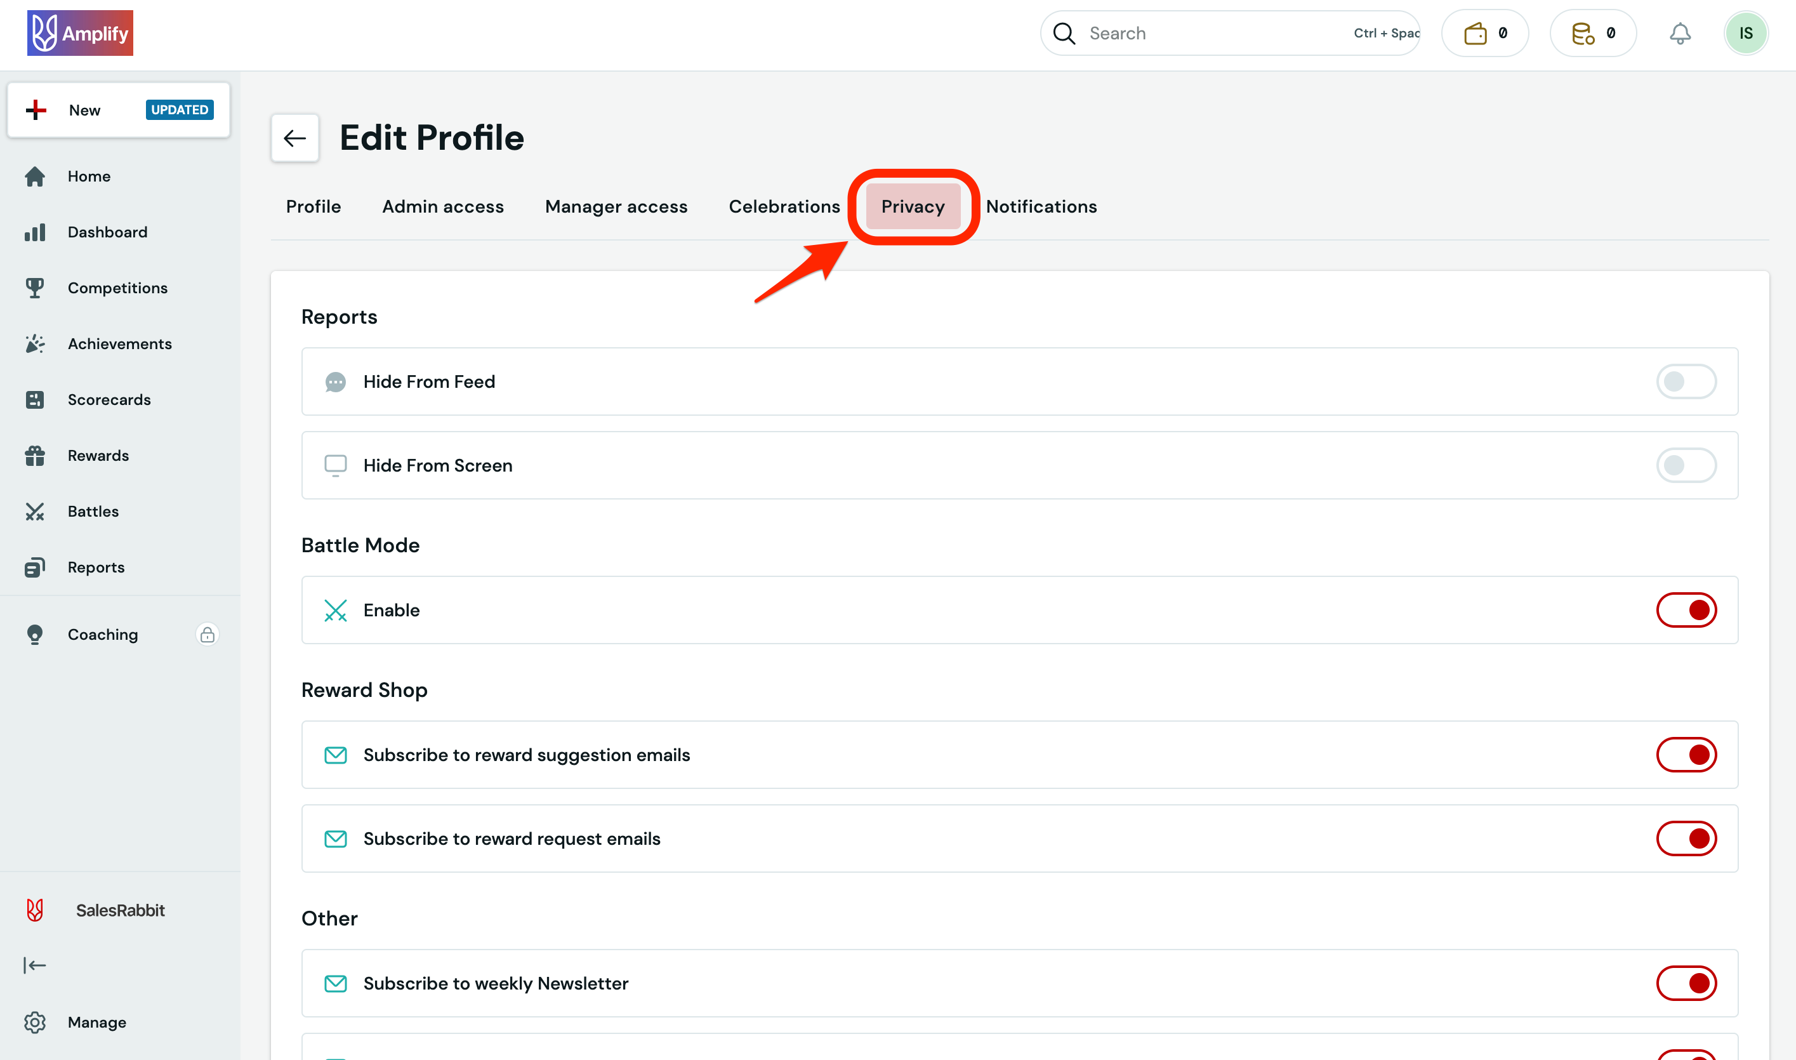
Task: Go to Battles in sidebar
Action: (x=93, y=512)
